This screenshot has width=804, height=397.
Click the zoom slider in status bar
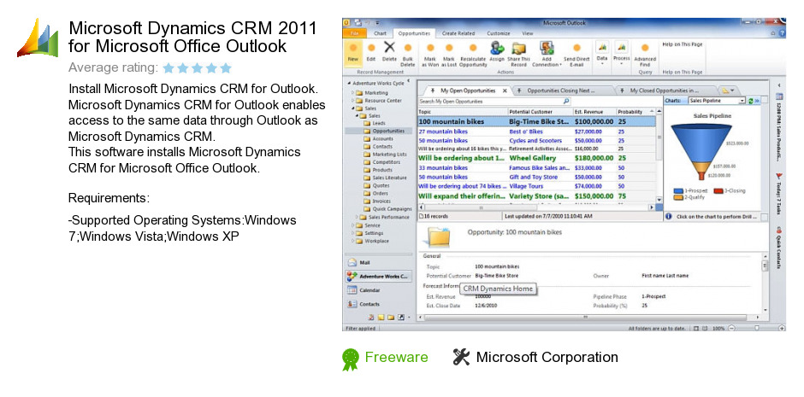tap(758, 328)
